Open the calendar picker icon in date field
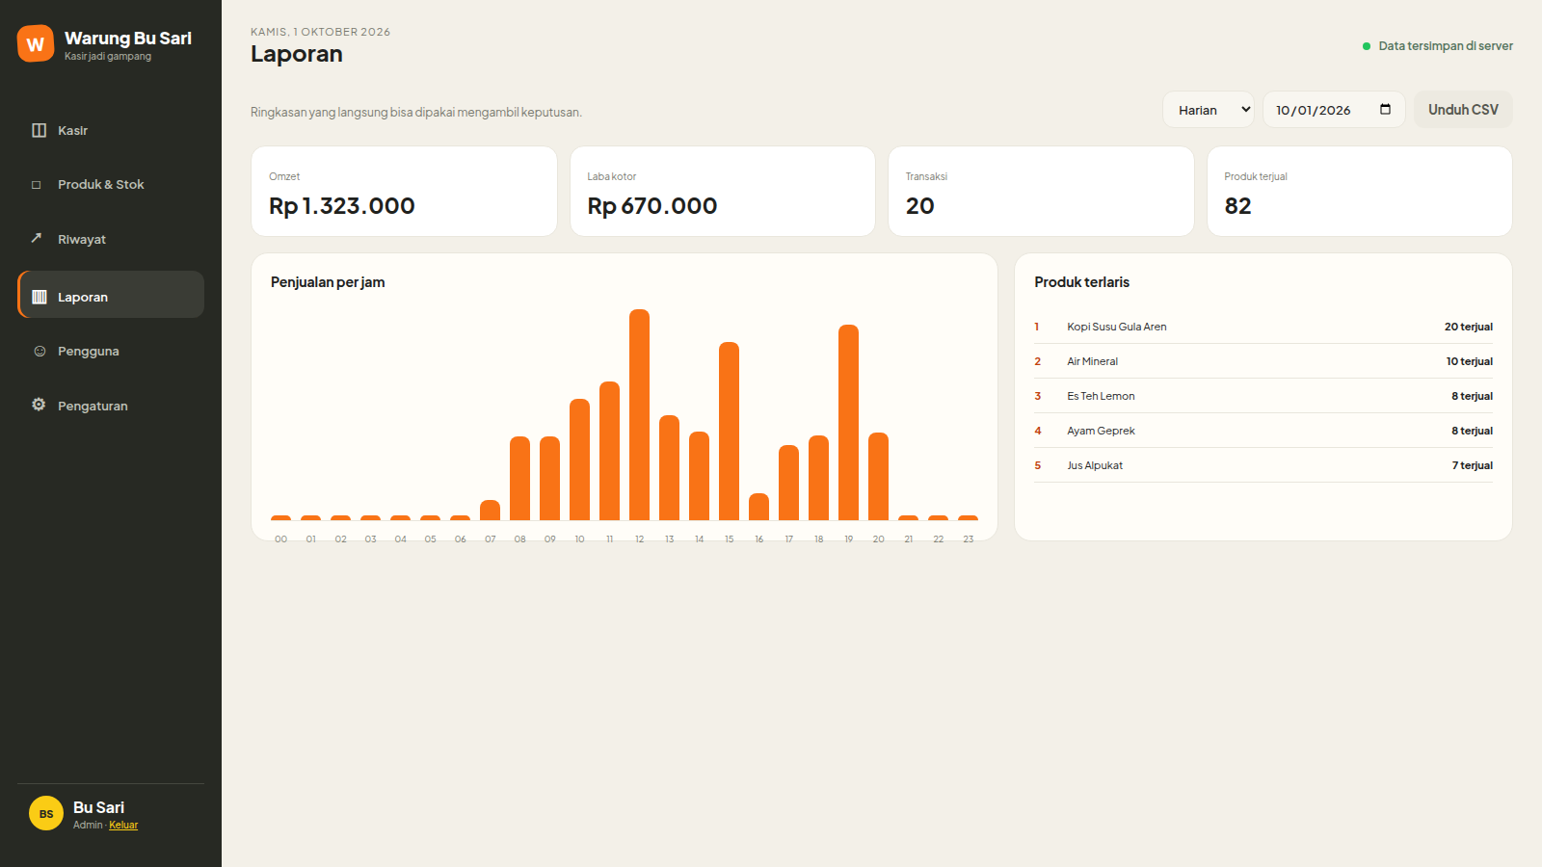1542x867 pixels. point(1385,109)
